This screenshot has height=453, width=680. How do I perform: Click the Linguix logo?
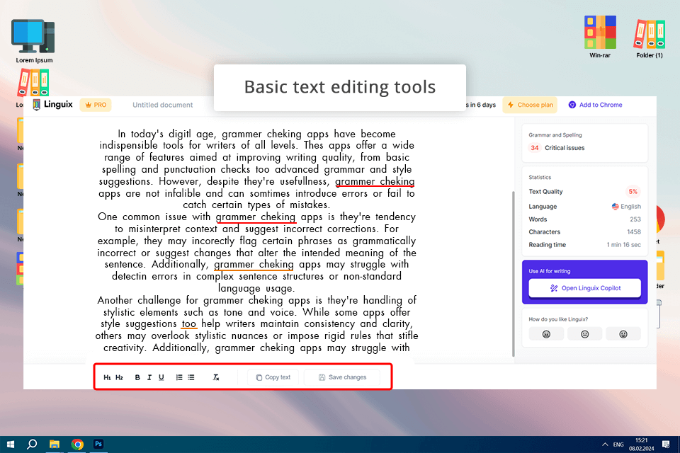52,105
